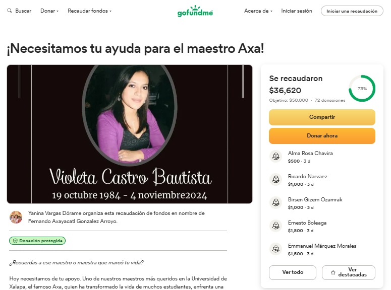Click the 73% circular progress indicator
The image size is (391, 290).
362,89
